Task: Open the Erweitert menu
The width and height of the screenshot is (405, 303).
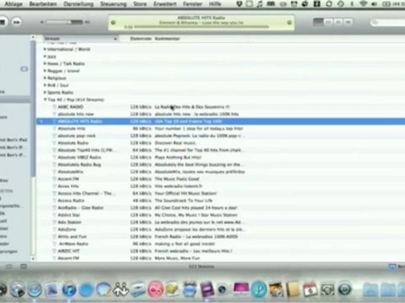Action: (x=165, y=4)
